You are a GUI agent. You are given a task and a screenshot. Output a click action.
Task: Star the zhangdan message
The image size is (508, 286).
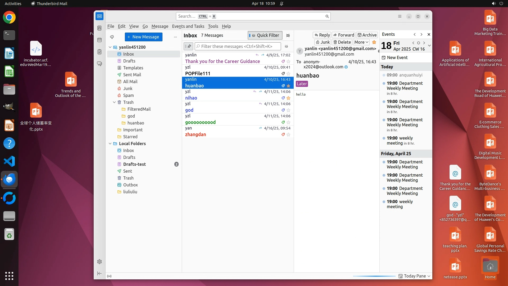tap(288, 135)
